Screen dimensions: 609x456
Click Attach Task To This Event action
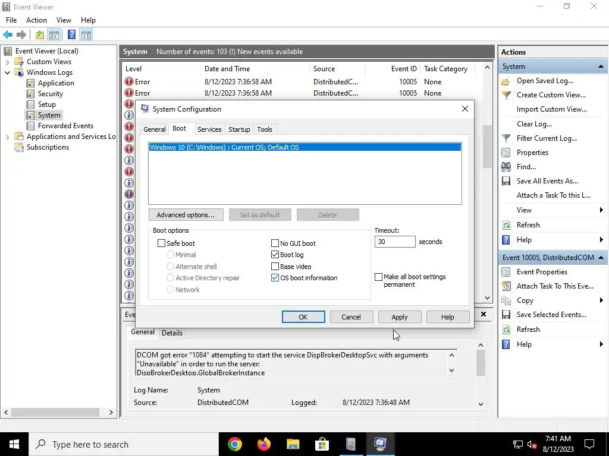(x=555, y=286)
